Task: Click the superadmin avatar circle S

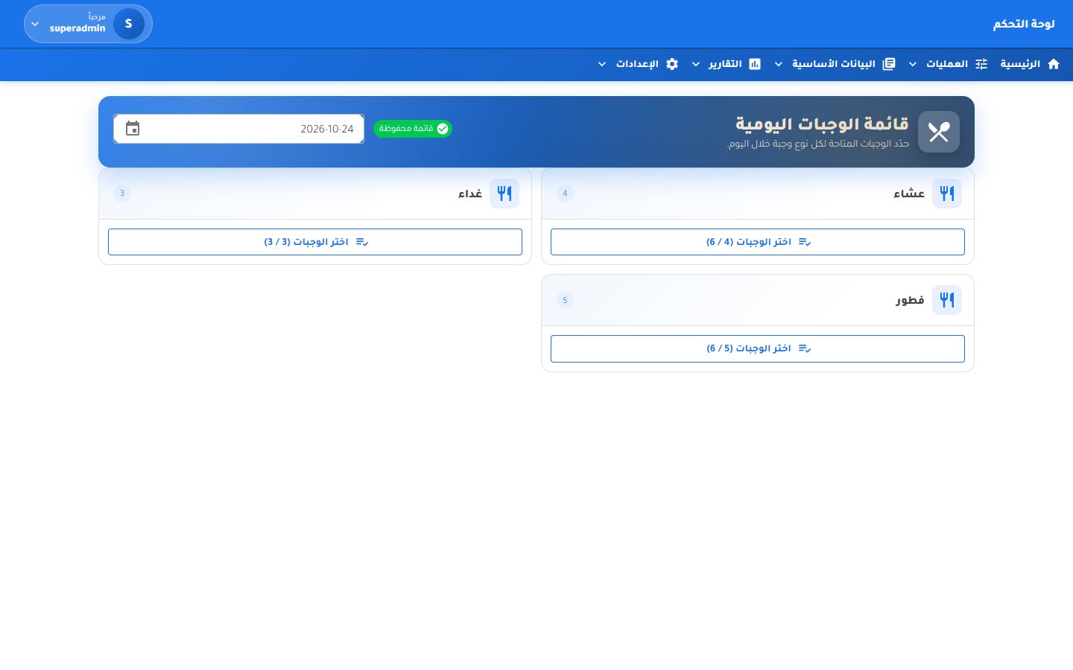Action: click(x=129, y=24)
